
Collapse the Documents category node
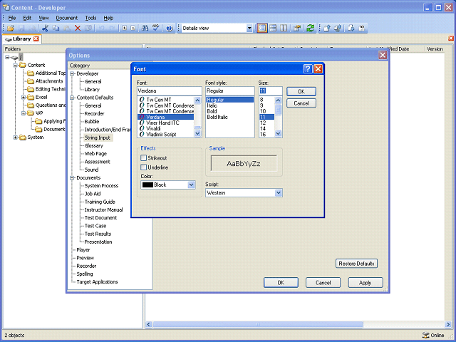coord(72,177)
